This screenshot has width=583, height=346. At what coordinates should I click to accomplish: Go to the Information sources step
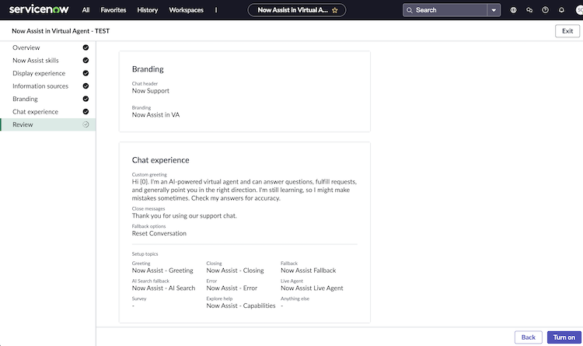pos(48,86)
